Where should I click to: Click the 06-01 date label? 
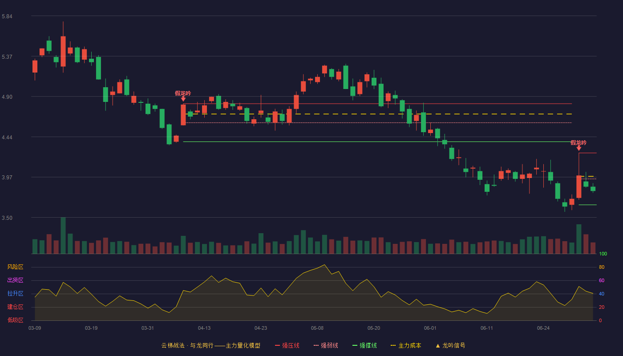(x=430, y=328)
